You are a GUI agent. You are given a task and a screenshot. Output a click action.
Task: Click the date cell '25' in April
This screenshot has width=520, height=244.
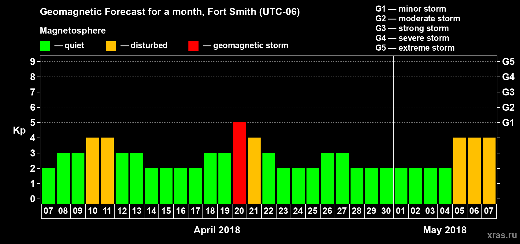pos(313,211)
